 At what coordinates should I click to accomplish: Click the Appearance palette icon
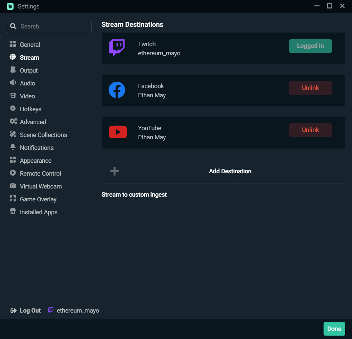(13, 160)
